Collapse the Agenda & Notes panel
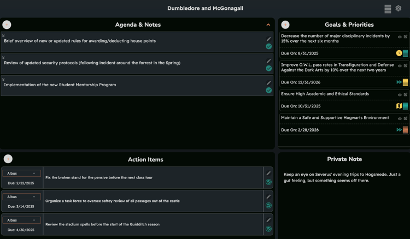Image resolution: width=410 pixels, height=239 pixels. point(268,25)
